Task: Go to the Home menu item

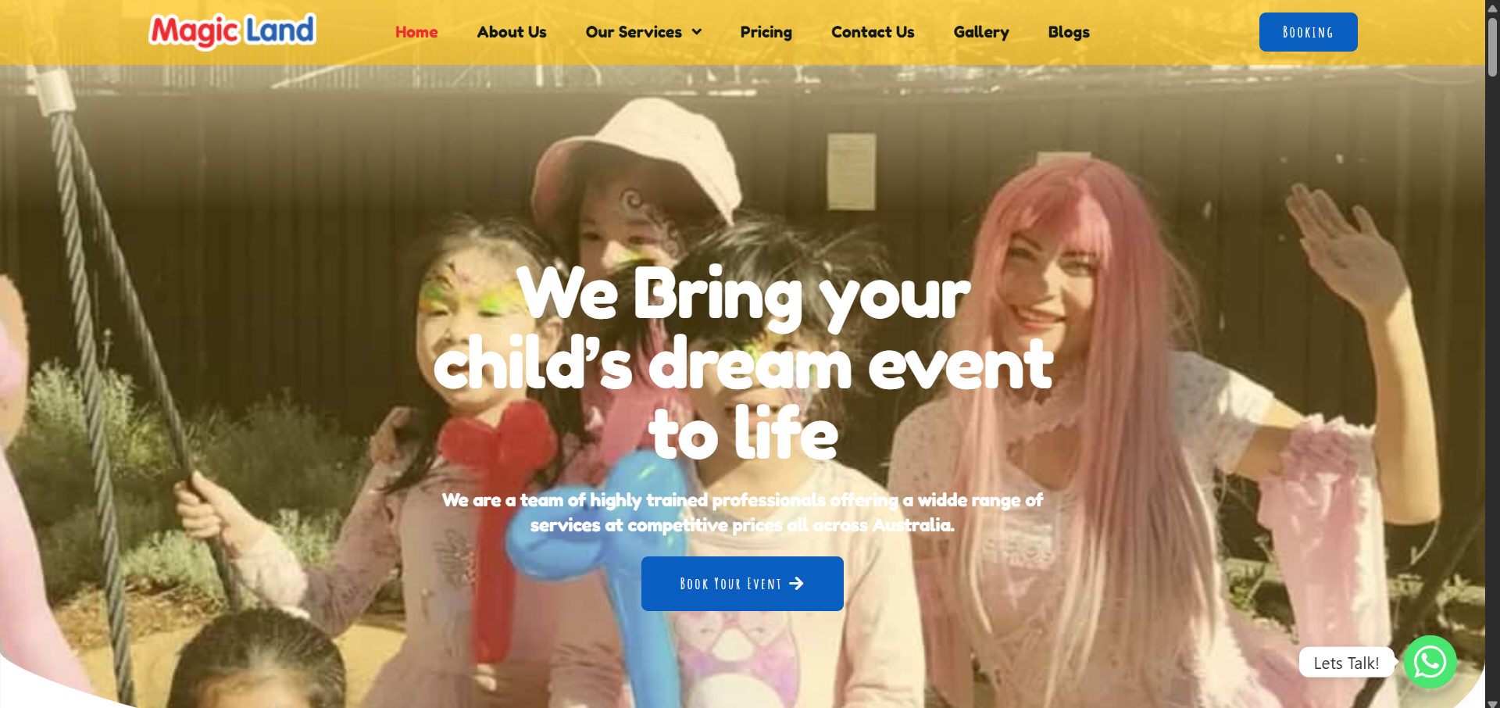Action: pos(416,32)
